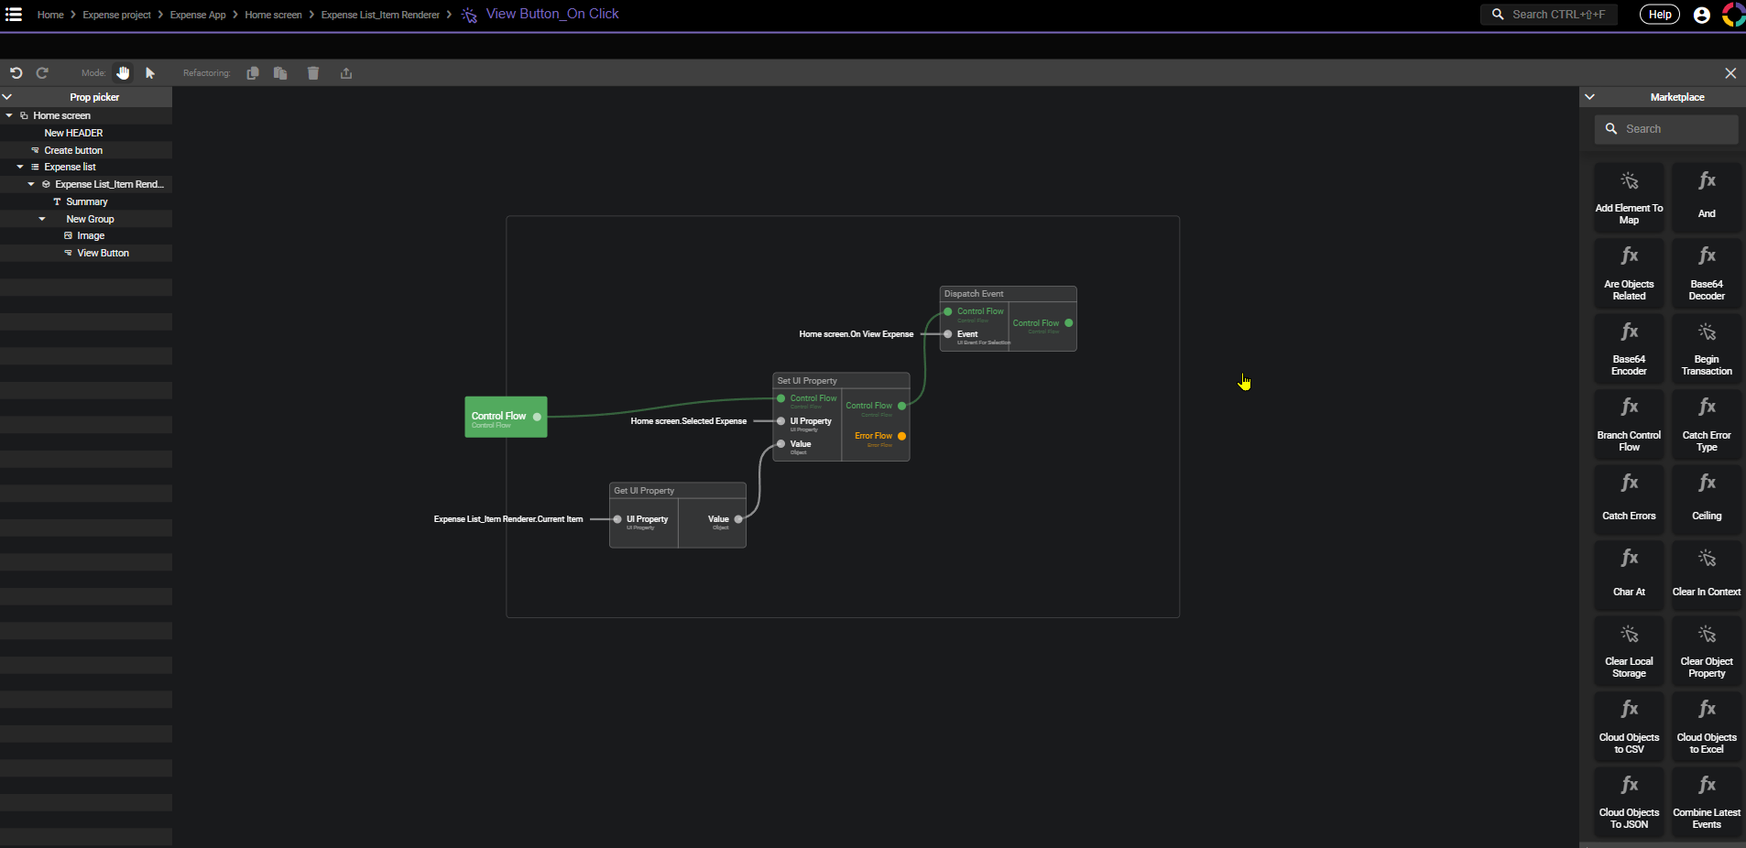Click the Redo icon in the toolbar
This screenshot has width=1746, height=848.
click(x=42, y=72)
